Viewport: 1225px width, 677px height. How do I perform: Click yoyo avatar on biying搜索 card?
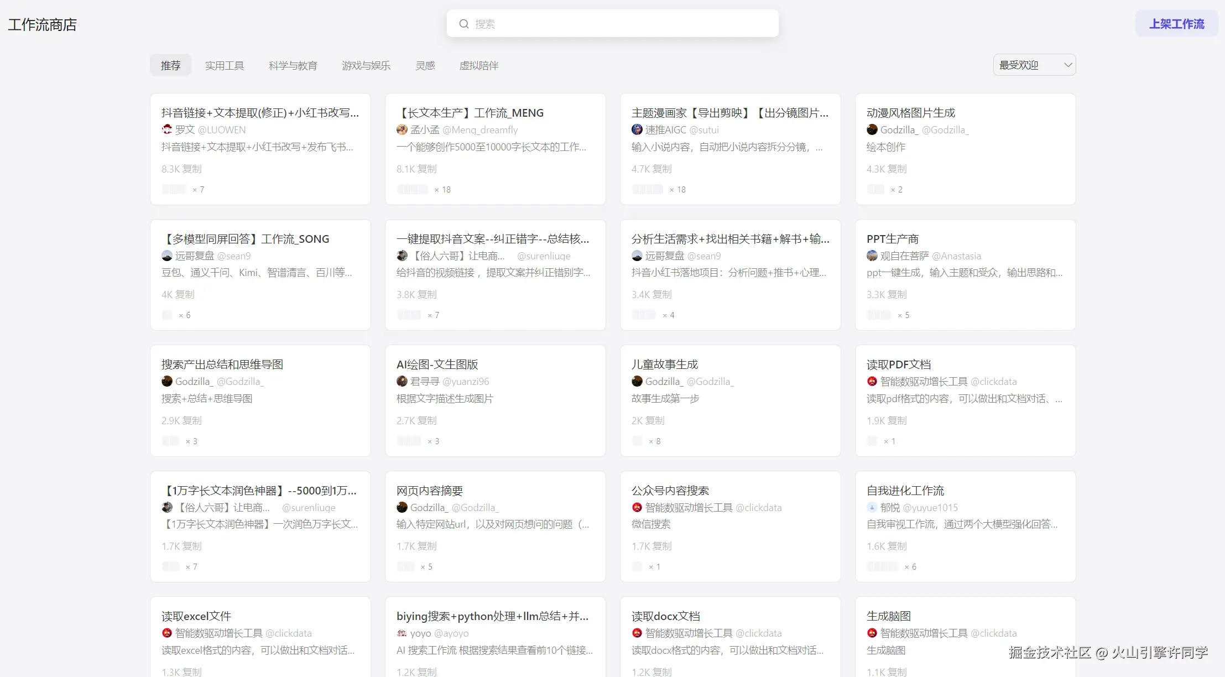click(402, 633)
